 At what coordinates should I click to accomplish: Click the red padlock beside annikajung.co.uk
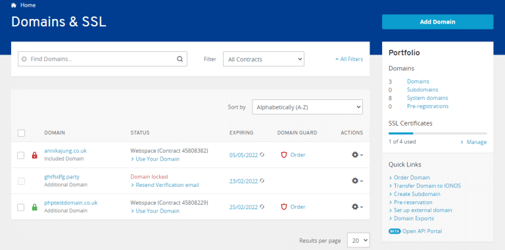pyautogui.click(x=34, y=155)
